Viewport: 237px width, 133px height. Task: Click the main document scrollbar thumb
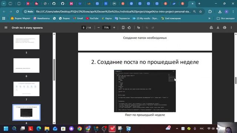coord(236,81)
